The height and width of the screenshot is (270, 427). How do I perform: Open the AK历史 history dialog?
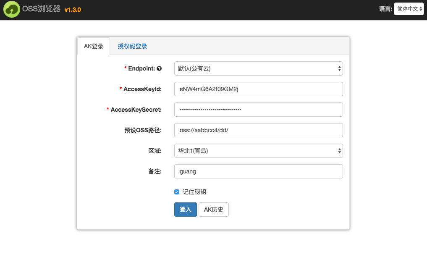tap(213, 210)
